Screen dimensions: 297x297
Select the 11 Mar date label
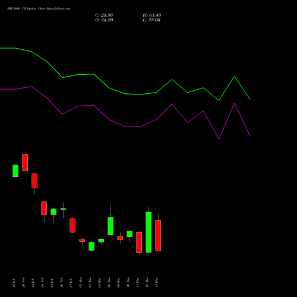137,283
